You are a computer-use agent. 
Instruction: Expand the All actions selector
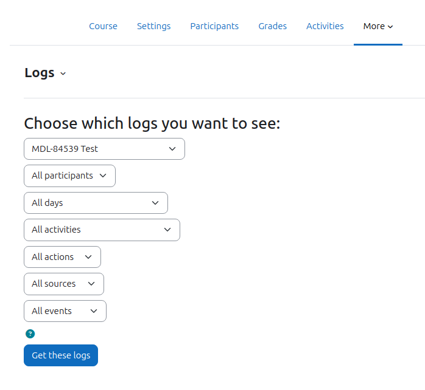pyautogui.click(x=62, y=257)
